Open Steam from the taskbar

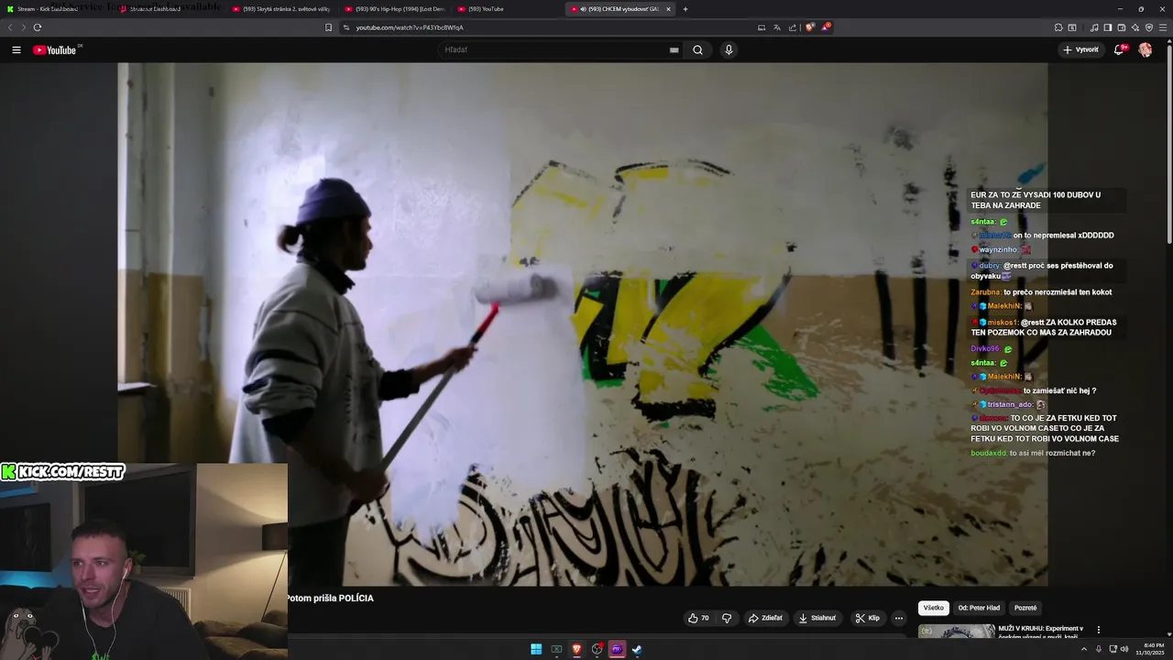coord(637,649)
